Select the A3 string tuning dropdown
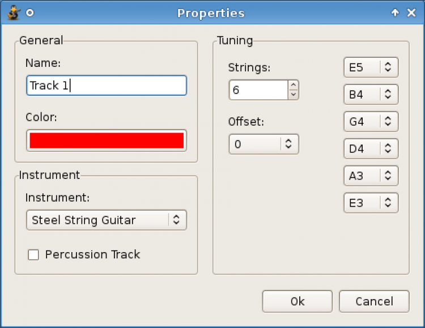The height and width of the screenshot is (328, 425). coord(371,176)
